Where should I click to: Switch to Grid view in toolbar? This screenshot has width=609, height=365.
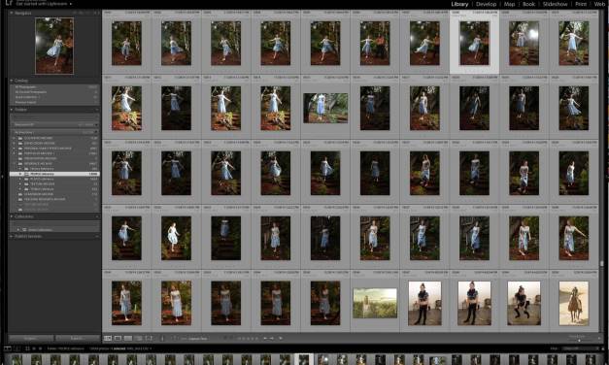point(108,339)
